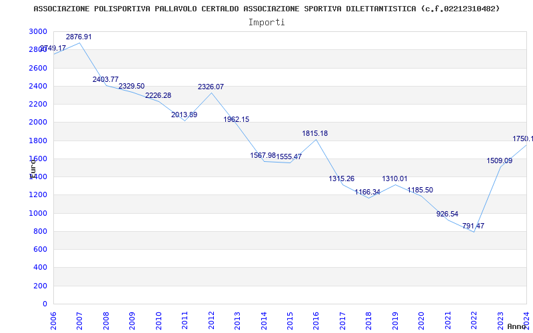
Task: Click the 2009 x-axis year label
Action: 132,320
